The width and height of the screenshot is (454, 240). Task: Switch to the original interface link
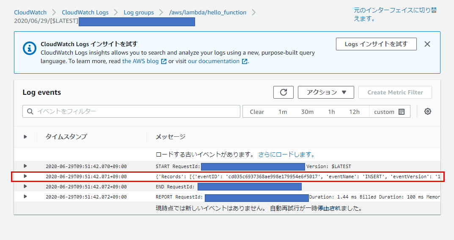pyautogui.click(x=395, y=14)
